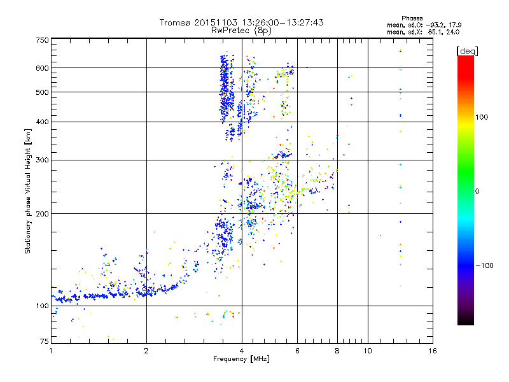Click the y-axis tick label '100'
Image resolution: width=509 pixels, height=382 pixels.
click(x=42, y=306)
